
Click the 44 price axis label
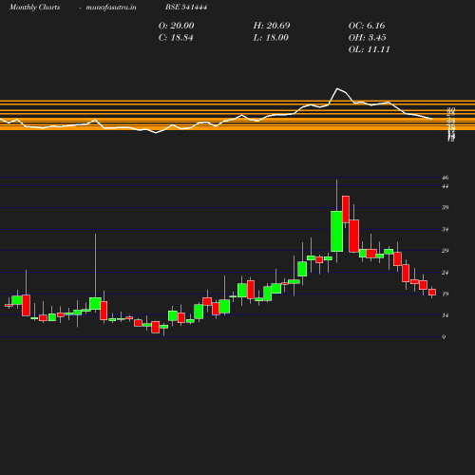(x=446, y=186)
